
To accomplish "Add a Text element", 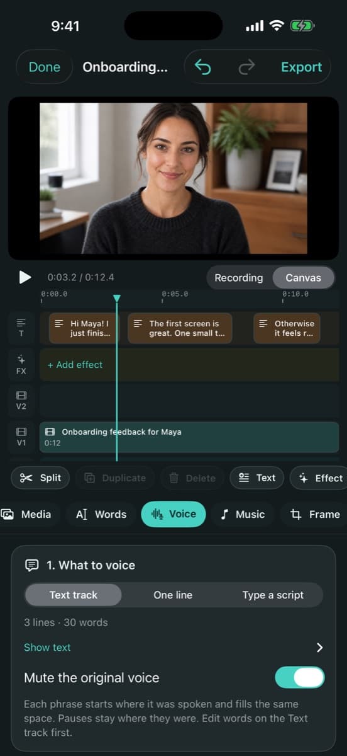I will [x=257, y=478].
